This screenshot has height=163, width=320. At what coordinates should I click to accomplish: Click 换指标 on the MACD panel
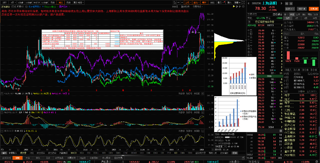point(197,112)
